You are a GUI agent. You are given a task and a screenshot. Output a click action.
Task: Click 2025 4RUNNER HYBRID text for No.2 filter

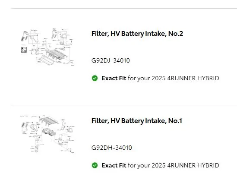click(185, 78)
